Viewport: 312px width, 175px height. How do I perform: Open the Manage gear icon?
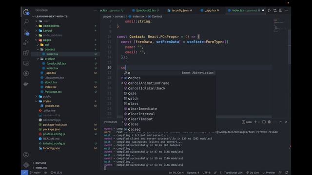click(x=26, y=165)
